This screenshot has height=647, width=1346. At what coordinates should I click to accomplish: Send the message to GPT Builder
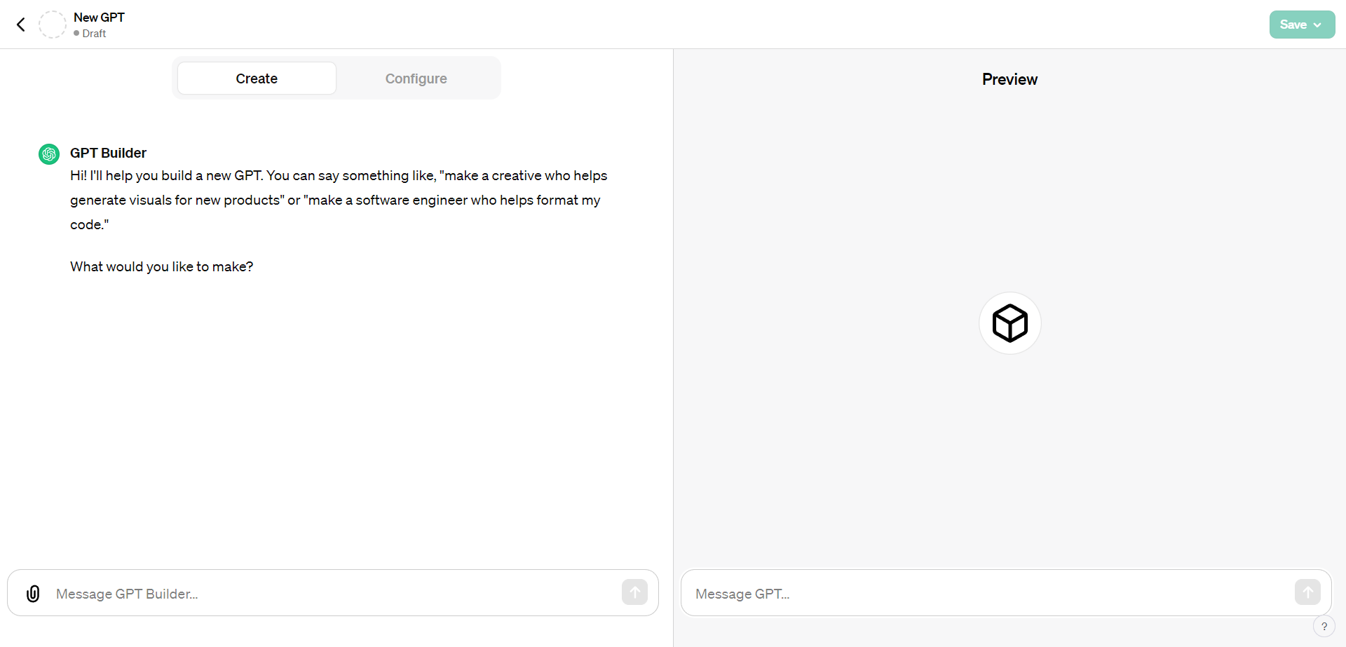[634, 592]
